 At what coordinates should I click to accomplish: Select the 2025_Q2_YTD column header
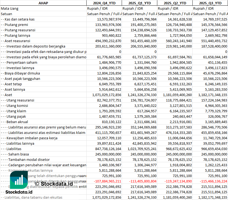point(175,3)
